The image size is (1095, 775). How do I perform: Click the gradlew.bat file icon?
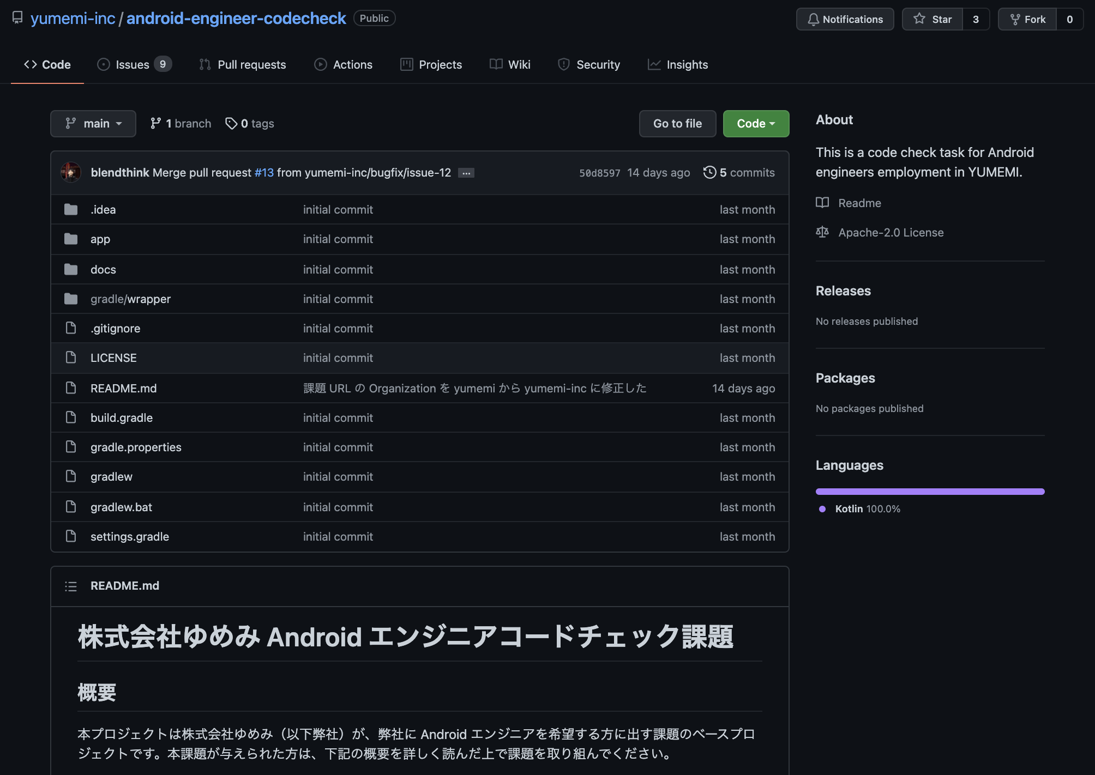click(71, 507)
